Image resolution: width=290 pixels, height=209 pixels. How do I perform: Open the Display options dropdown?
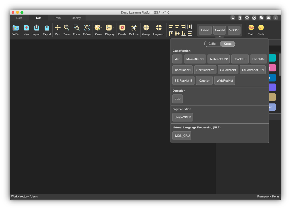tap(113, 28)
